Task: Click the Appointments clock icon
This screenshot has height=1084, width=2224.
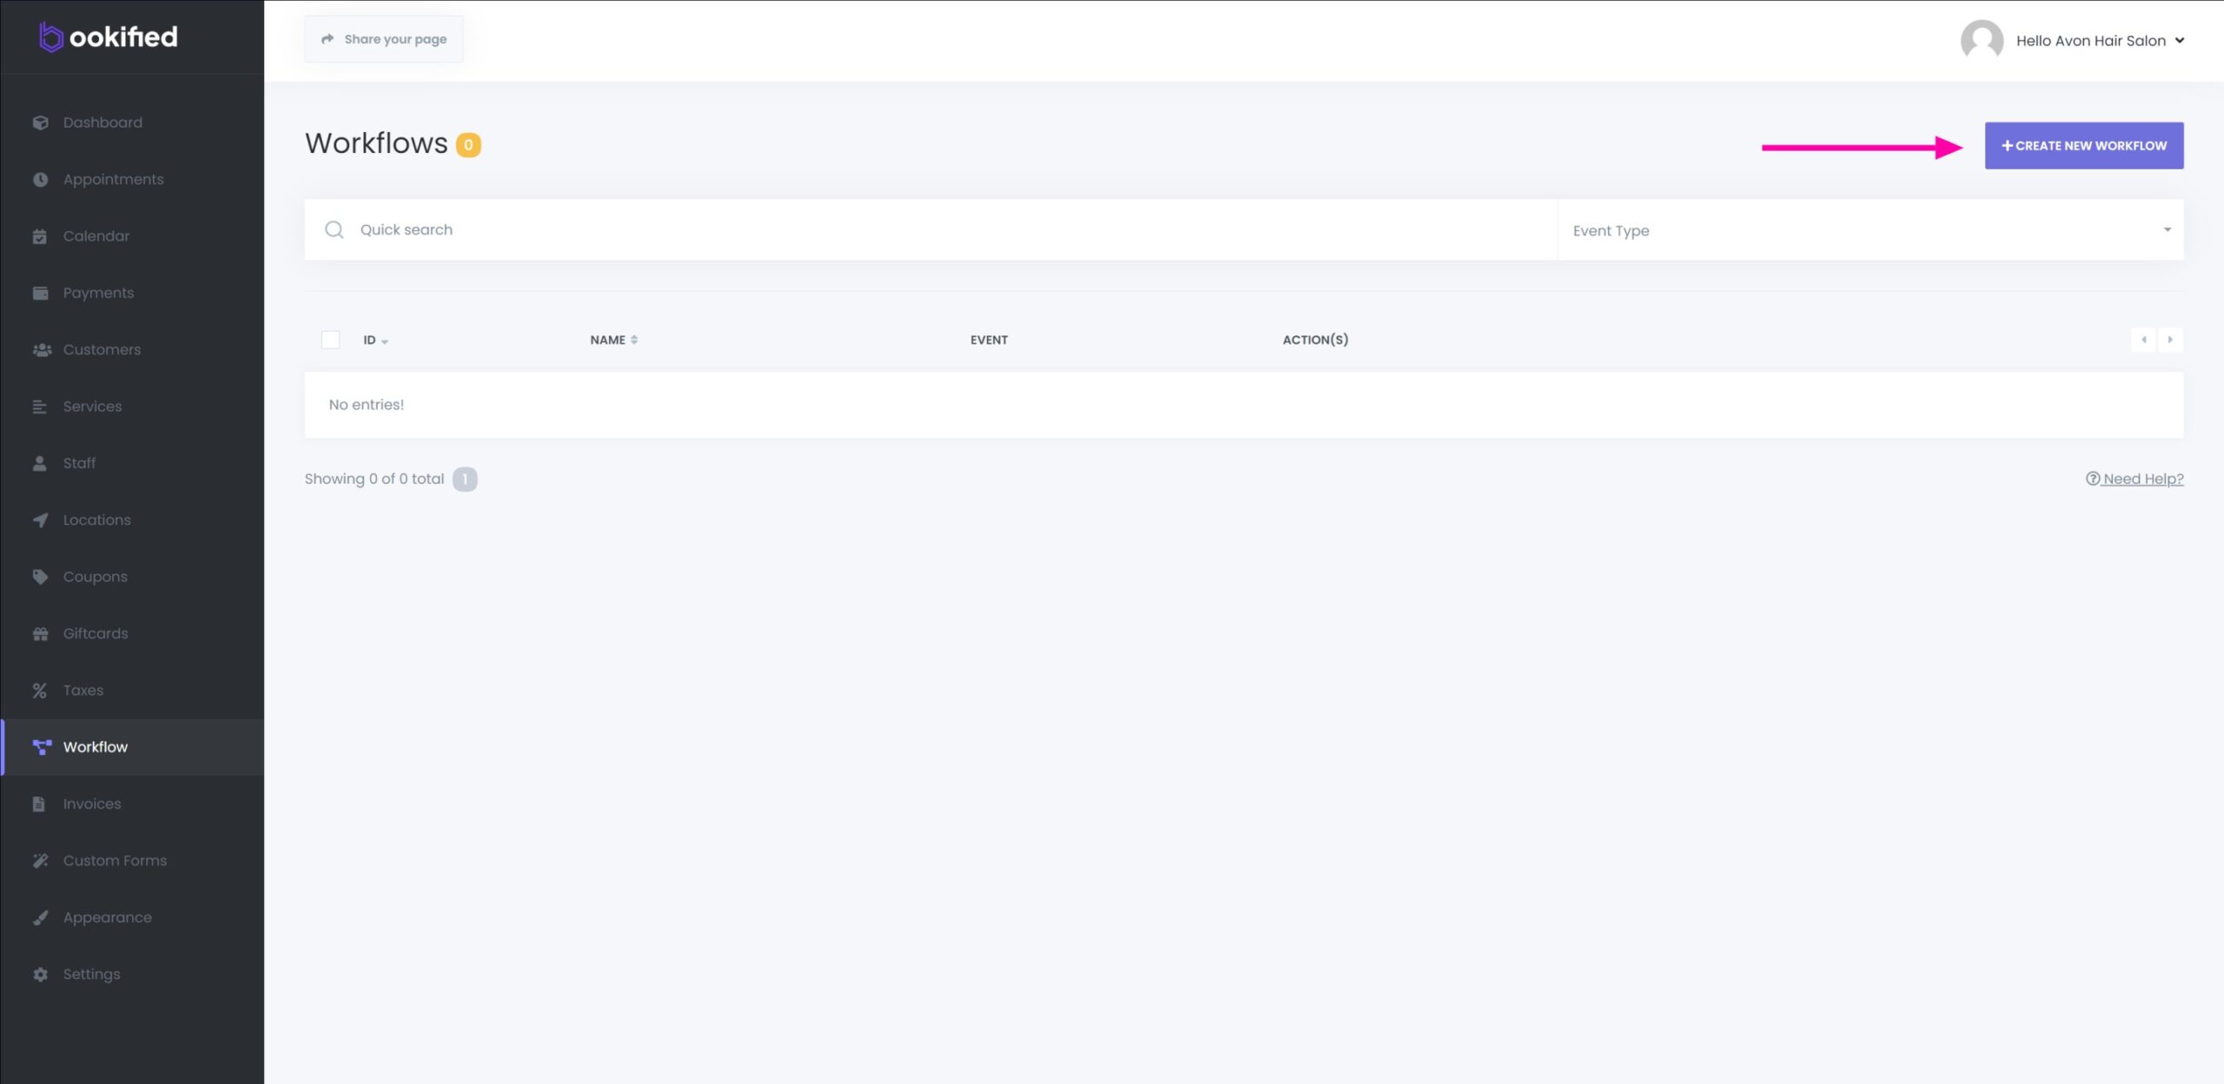Action: click(40, 179)
